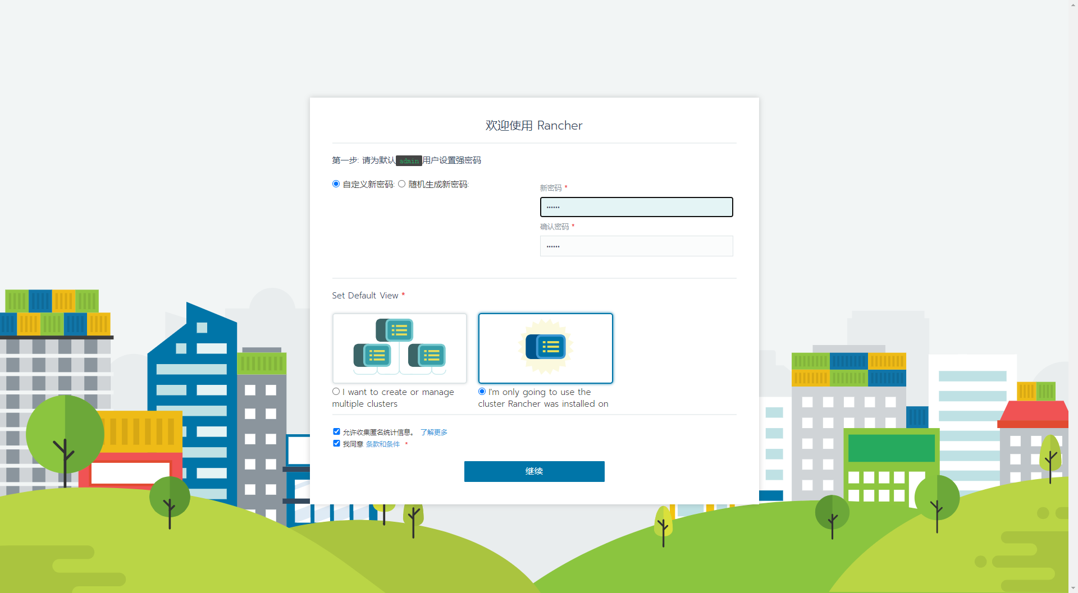The height and width of the screenshot is (593, 1078).
Task: Click the 欢迎使用 Rancher heading
Action: (x=534, y=126)
